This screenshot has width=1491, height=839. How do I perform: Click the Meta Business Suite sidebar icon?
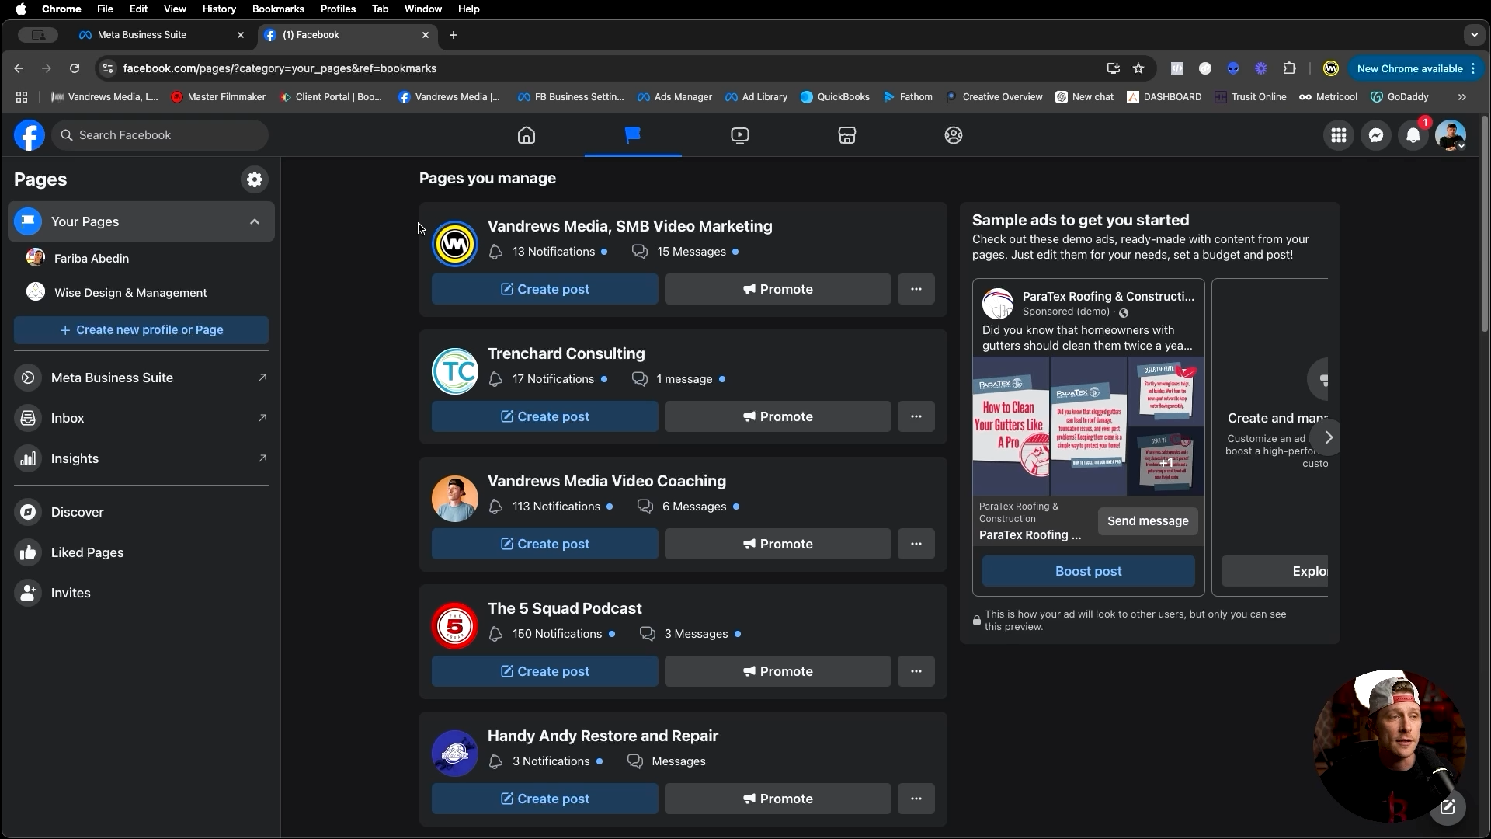coord(28,378)
